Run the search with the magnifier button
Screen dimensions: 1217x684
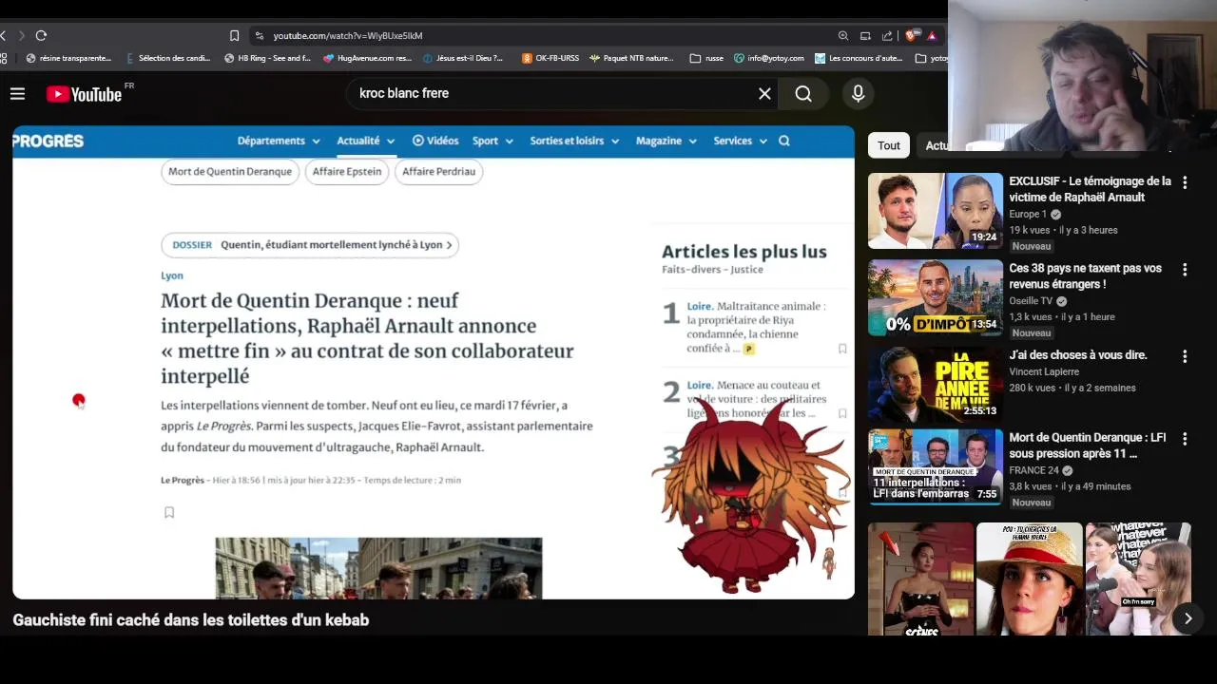click(x=803, y=93)
